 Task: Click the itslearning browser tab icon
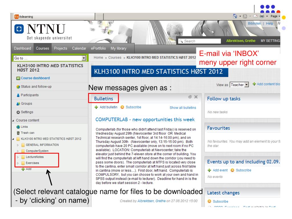pyautogui.click(x=16, y=17)
